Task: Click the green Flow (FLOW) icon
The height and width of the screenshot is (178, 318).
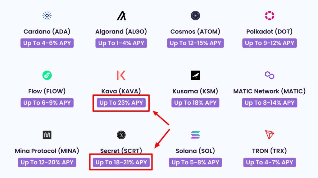Action: pyautogui.click(x=47, y=75)
